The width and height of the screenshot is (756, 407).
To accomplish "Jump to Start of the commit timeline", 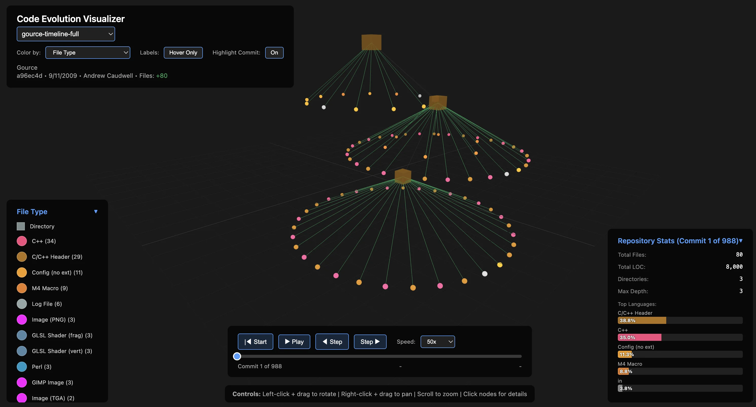I will point(255,342).
